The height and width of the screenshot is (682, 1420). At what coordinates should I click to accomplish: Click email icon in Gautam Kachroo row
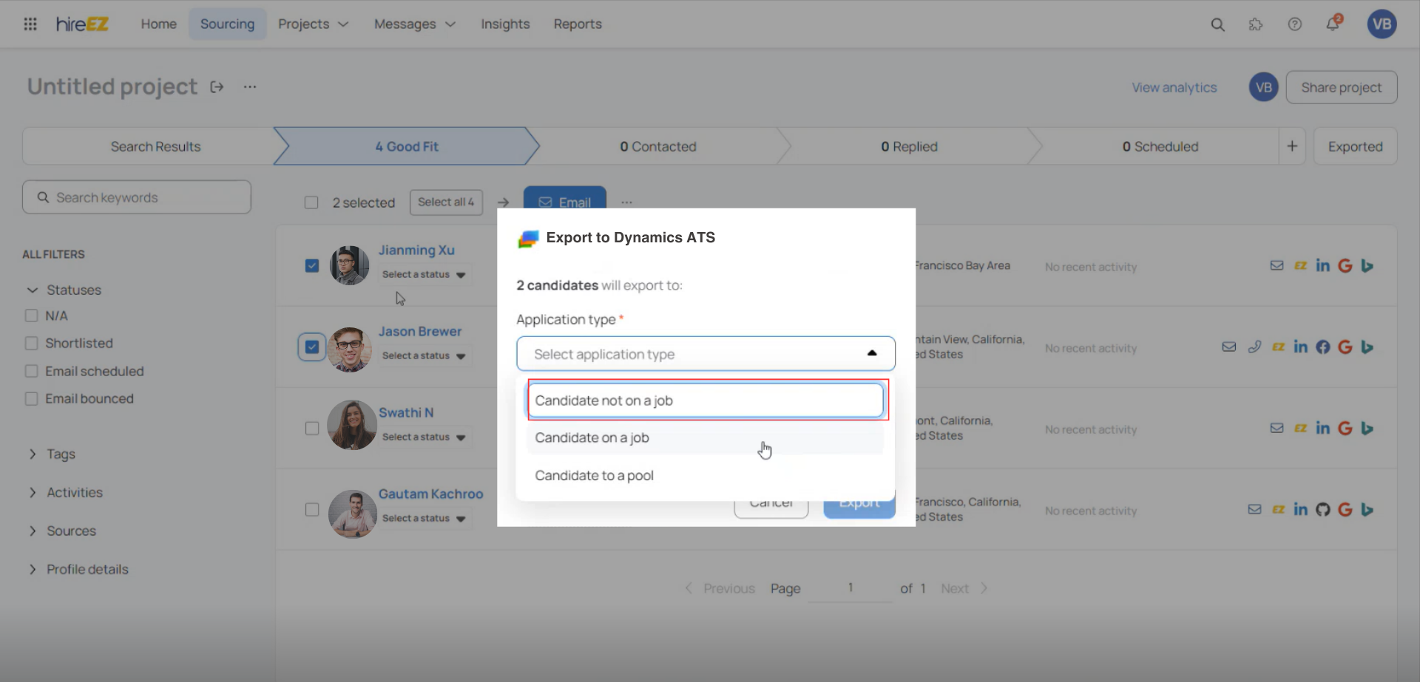tap(1254, 509)
